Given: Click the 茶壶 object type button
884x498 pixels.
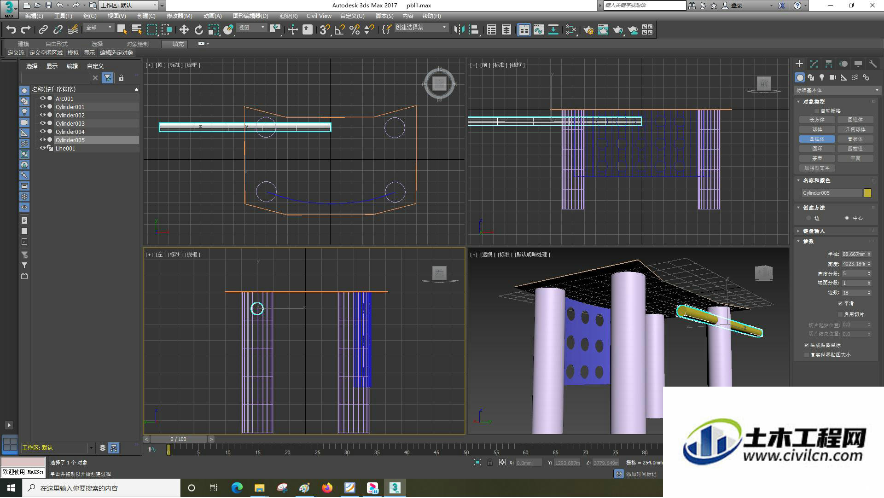Looking at the screenshot, I should tap(817, 158).
